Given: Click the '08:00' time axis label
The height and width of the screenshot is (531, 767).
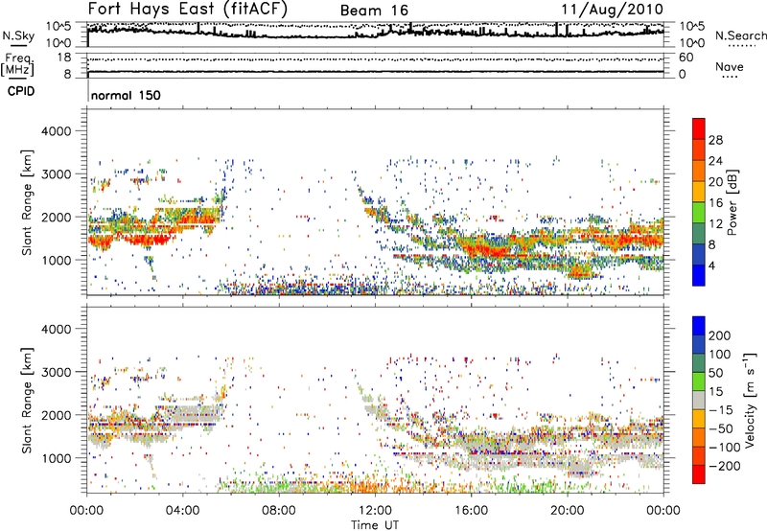Looking at the screenshot, I should [x=279, y=511].
